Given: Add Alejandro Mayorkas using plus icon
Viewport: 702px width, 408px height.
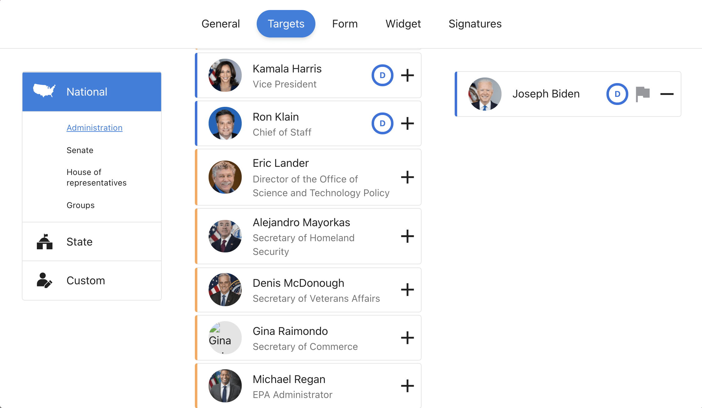Looking at the screenshot, I should [407, 236].
